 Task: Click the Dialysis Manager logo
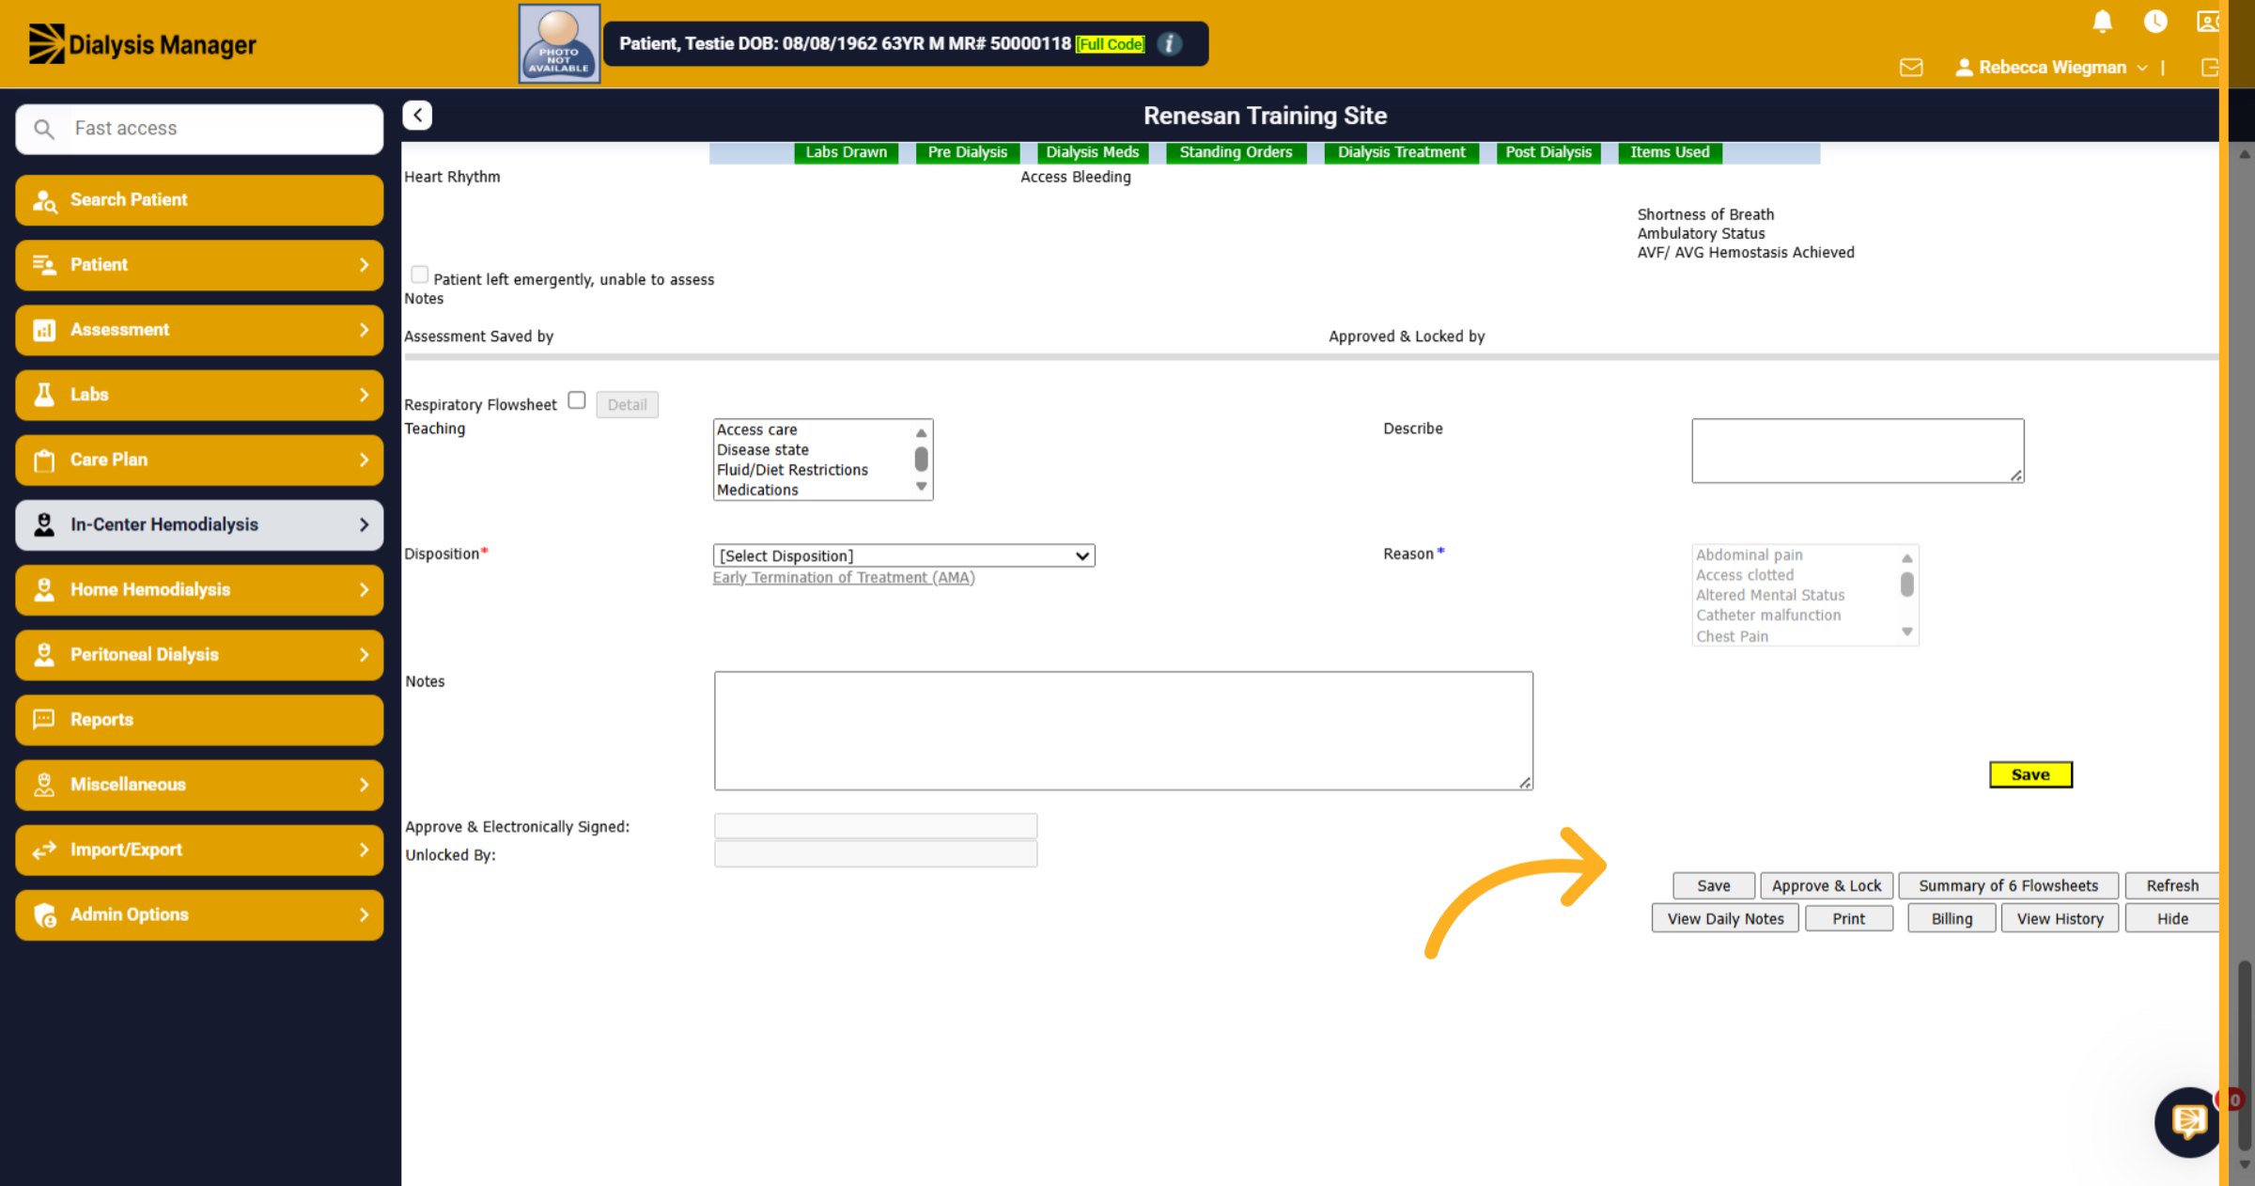click(x=142, y=44)
